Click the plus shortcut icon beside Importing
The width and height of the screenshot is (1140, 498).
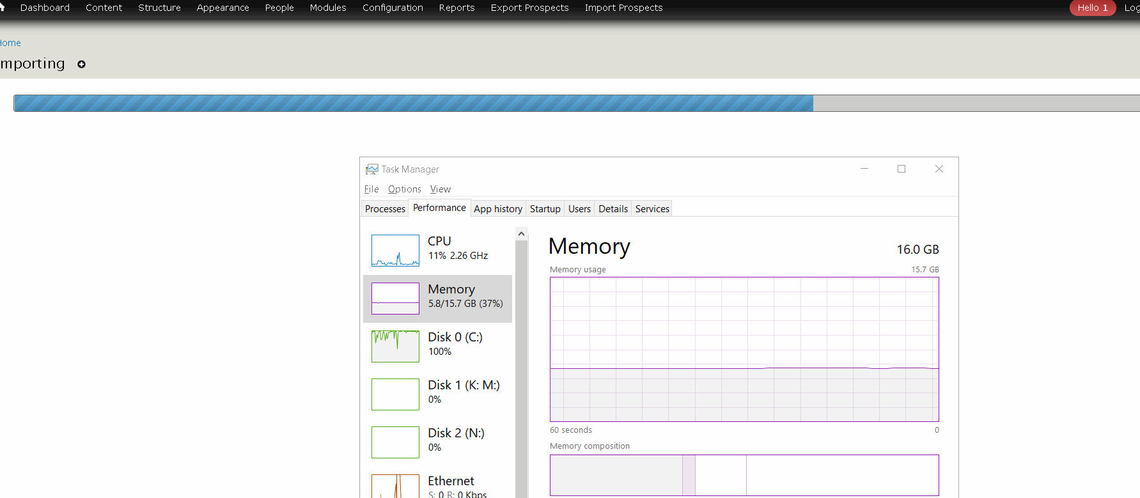coord(81,64)
